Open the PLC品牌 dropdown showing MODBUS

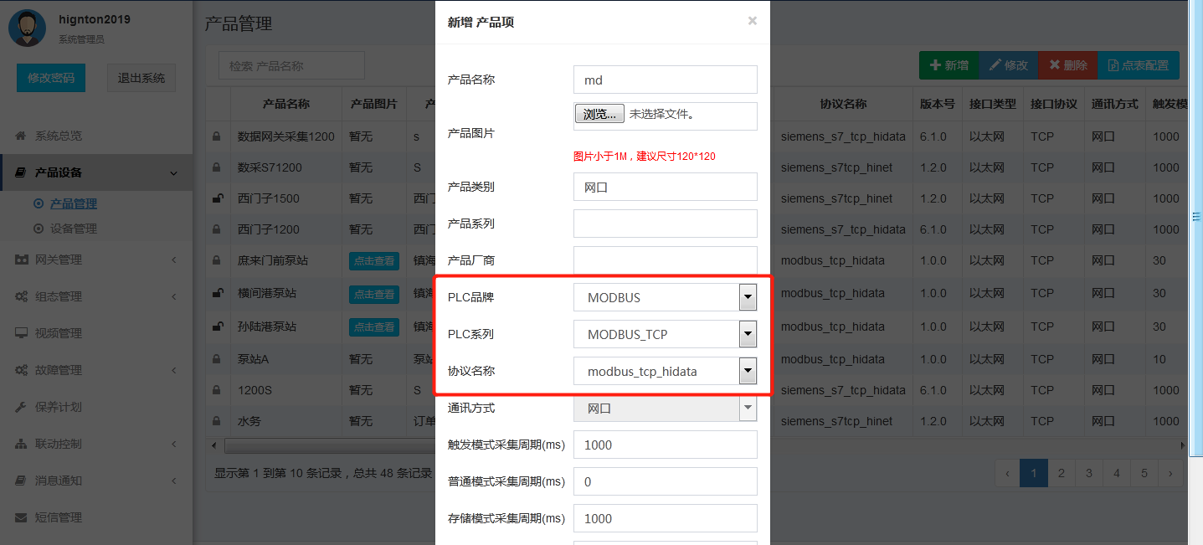click(748, 297)
